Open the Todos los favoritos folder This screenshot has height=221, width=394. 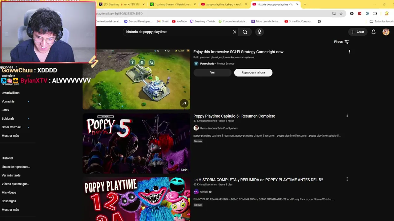382,21
